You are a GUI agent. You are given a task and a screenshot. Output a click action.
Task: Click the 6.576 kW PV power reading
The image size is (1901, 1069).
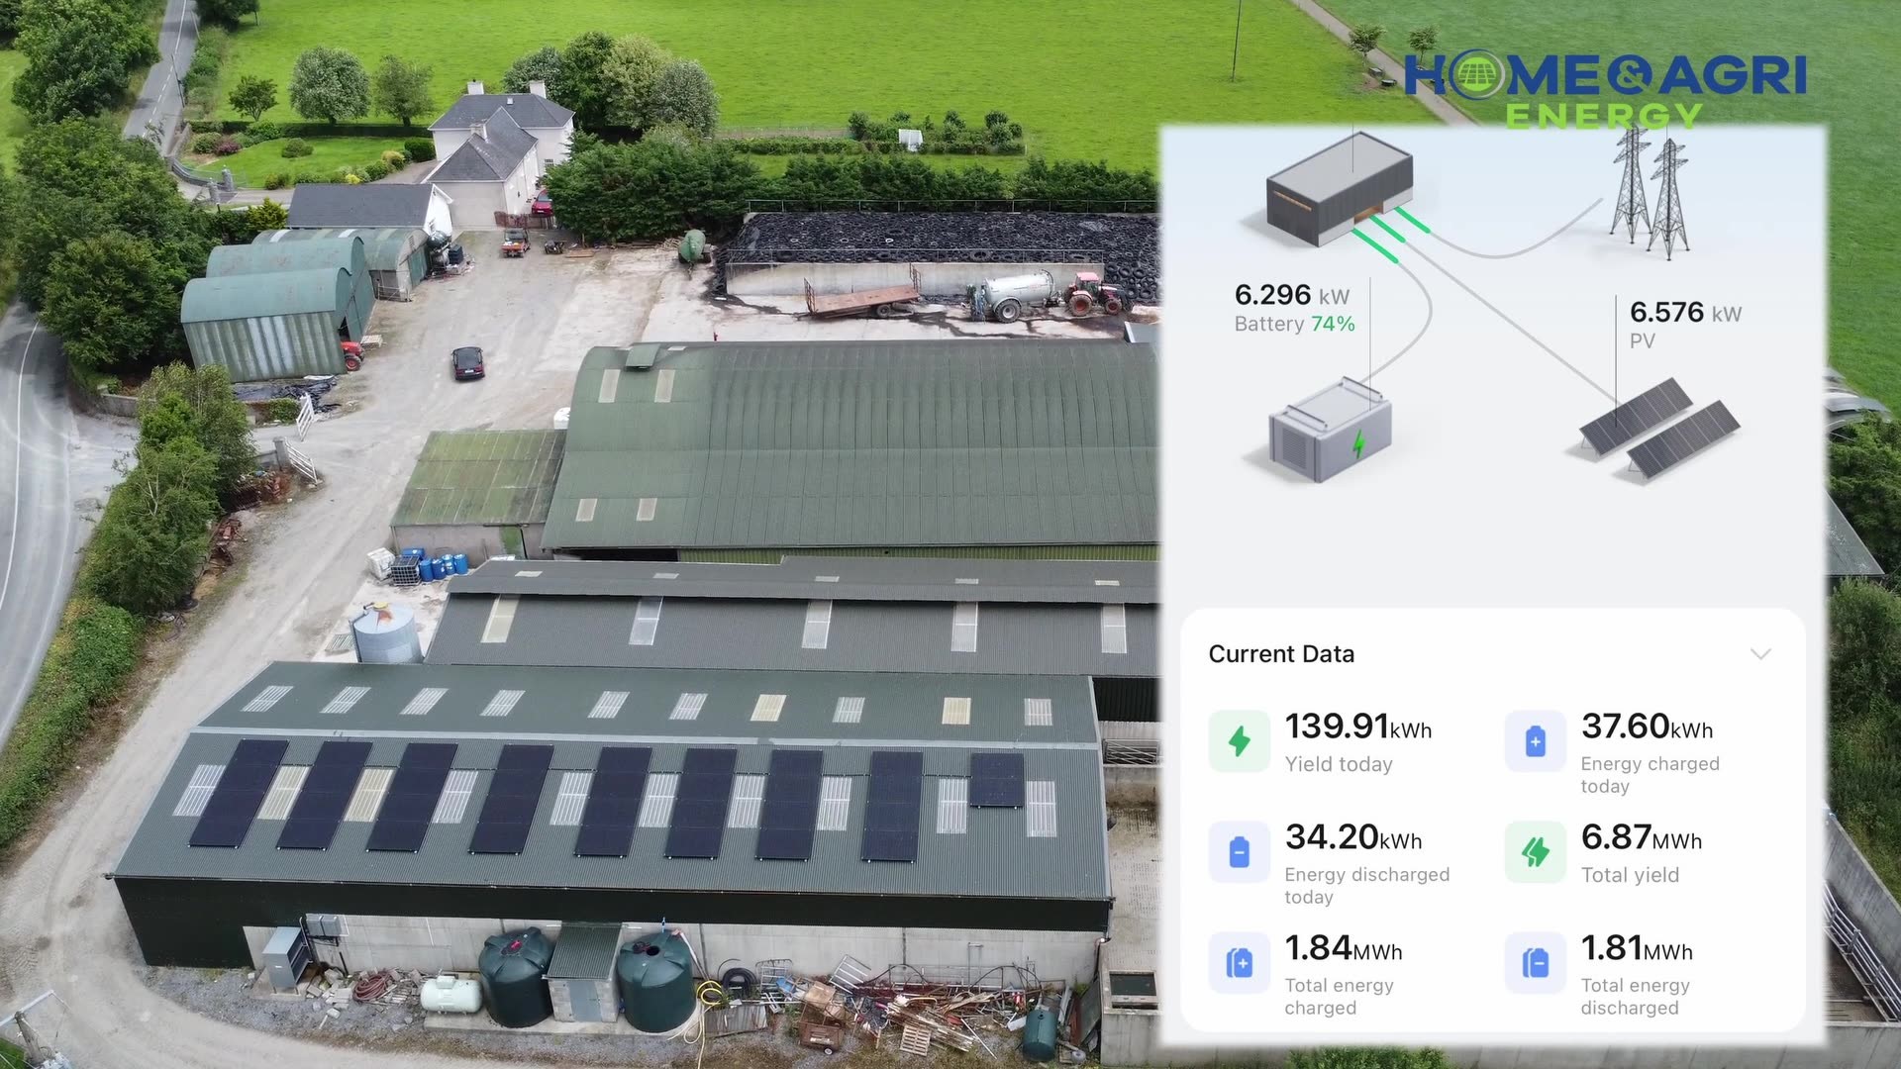[x=1685, y=313]
